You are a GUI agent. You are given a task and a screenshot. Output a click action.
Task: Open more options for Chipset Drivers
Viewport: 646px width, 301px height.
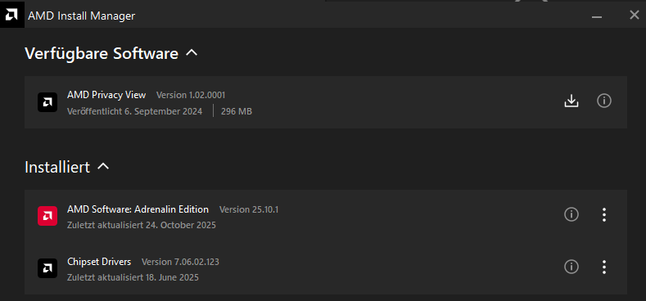click(x=604, y=267)
